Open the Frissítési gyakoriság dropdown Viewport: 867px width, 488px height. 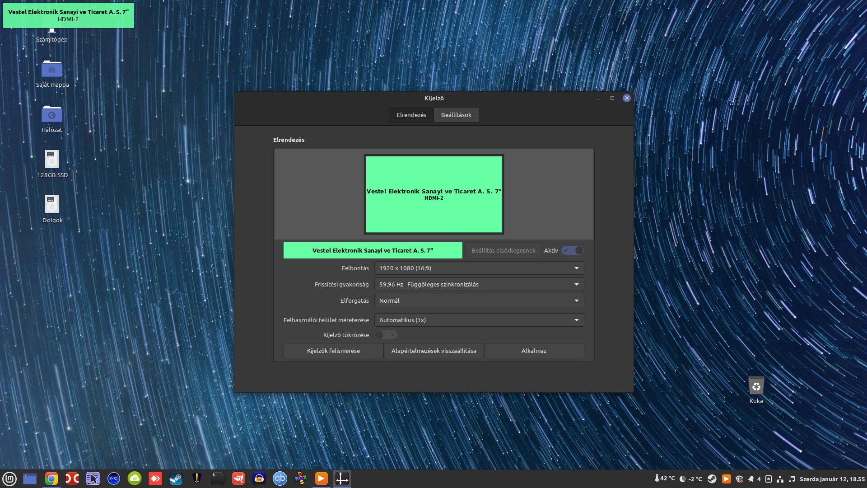coord(479,284)
